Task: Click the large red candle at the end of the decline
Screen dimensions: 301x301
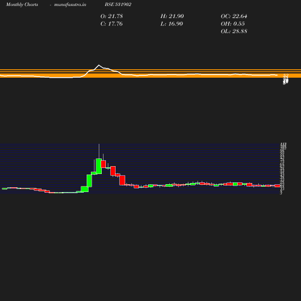Action: click(x=122, y=180)
